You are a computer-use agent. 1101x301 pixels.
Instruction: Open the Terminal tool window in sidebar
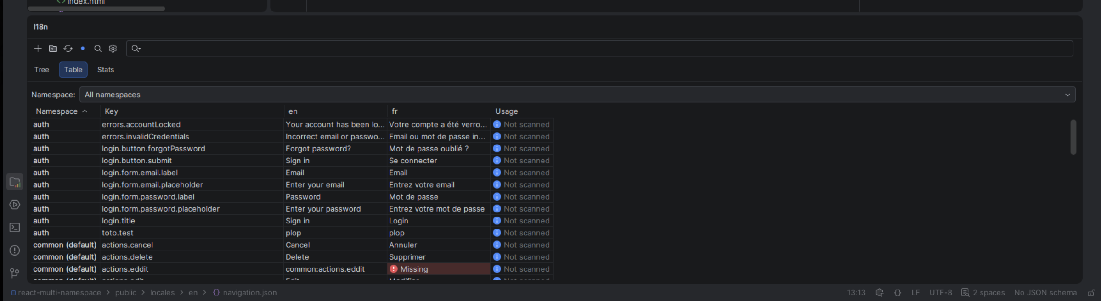click(x=15, y=227)
